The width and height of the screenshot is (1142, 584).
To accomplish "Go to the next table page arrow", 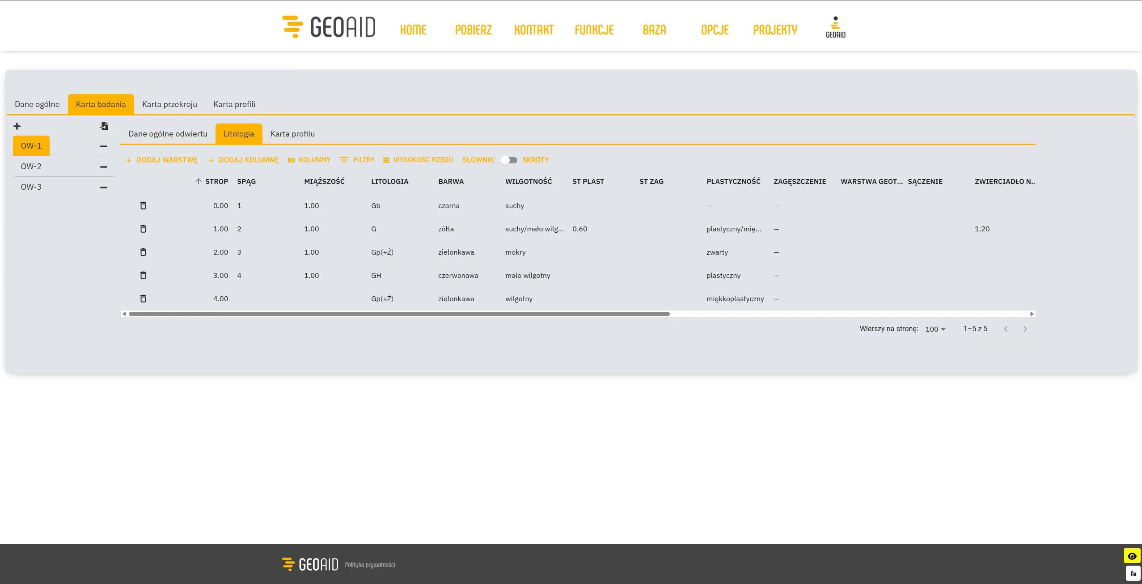I will [1025, 329].
